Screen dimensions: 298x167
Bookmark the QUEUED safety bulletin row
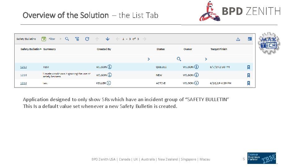(x=249, y=67)
